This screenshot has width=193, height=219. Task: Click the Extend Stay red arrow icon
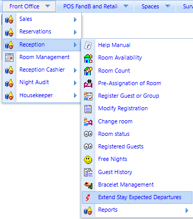[x=88, y=198]
